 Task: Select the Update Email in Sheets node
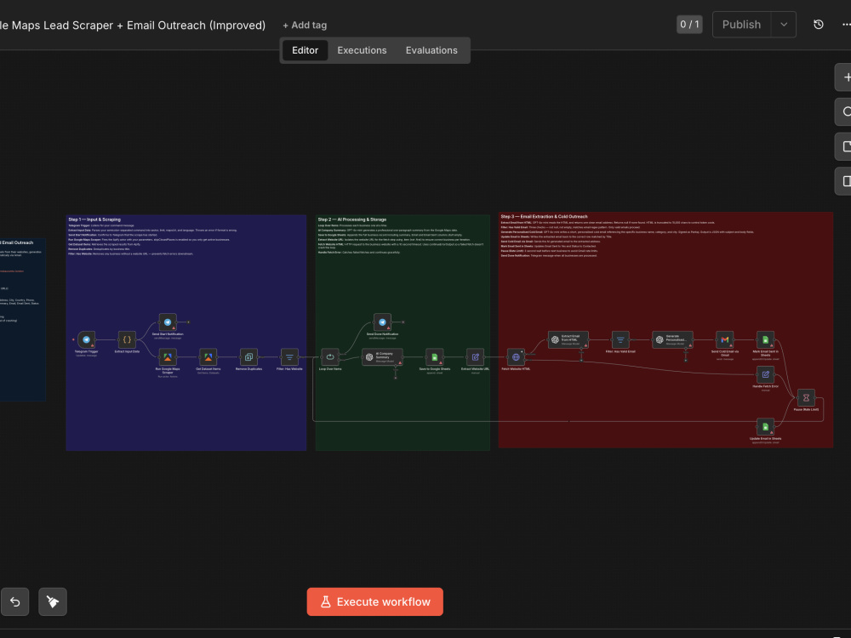point(765,426)
